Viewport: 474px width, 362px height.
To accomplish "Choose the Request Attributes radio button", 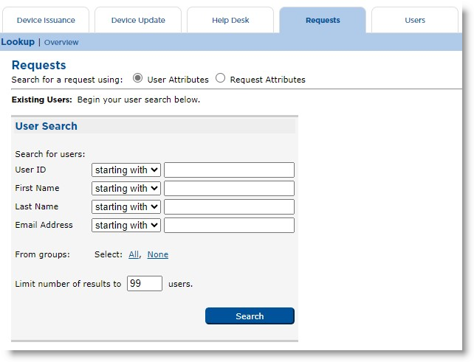I will pyautogui.click(x=220, y=78).
